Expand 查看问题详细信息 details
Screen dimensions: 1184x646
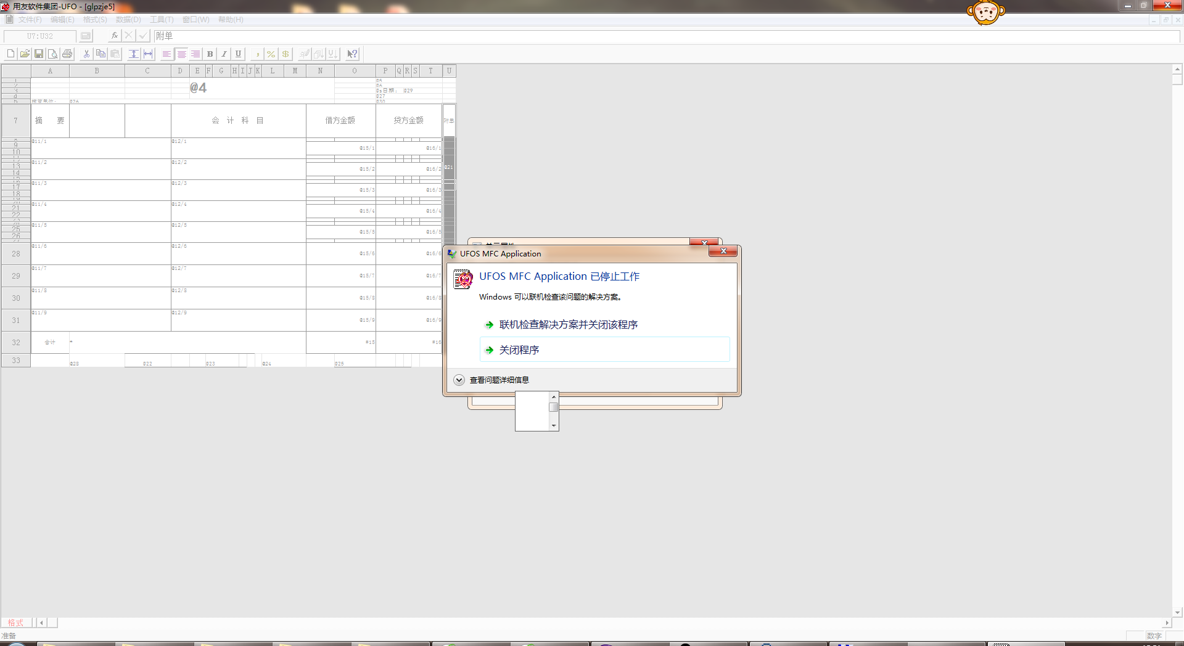(x=491, y=380)
